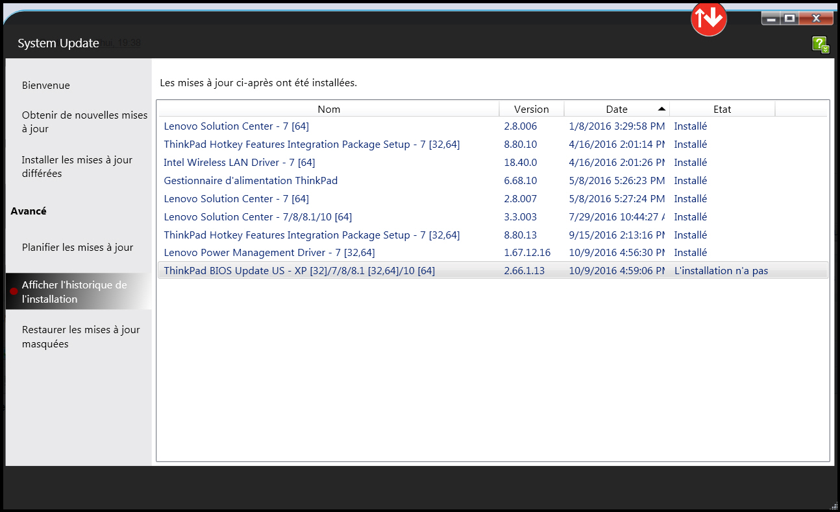Screen dimensions: 840x512
Task: Click version cell 1.67.12.16
Action: pos(527,253)
